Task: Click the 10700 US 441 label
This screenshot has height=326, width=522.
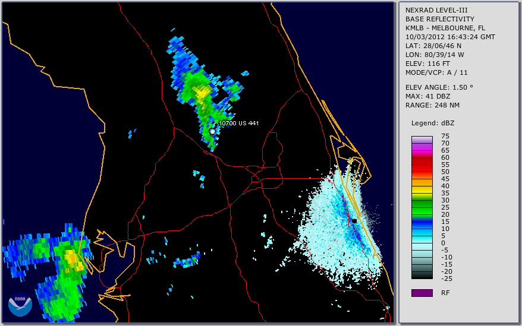Action: (x=238, y=123)
